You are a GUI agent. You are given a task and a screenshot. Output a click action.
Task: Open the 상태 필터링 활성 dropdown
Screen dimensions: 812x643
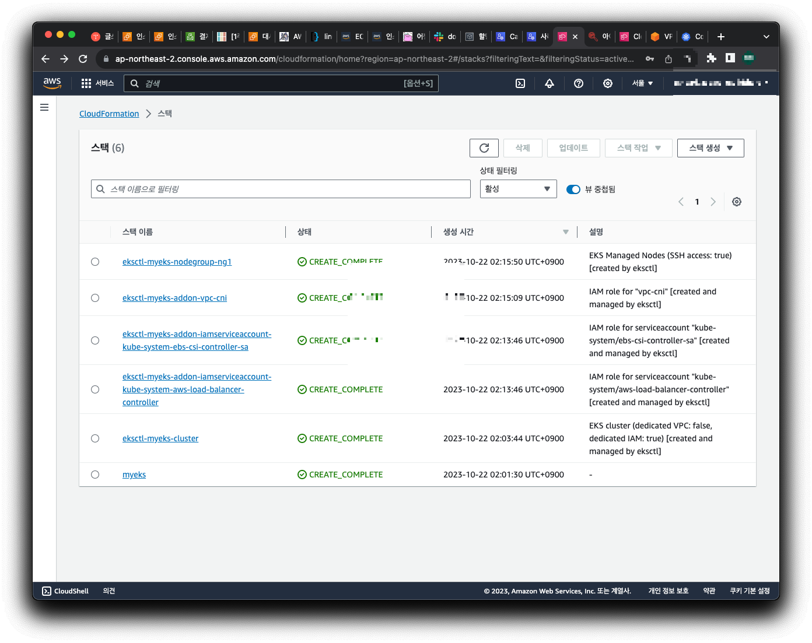click(x=518, y=189)
